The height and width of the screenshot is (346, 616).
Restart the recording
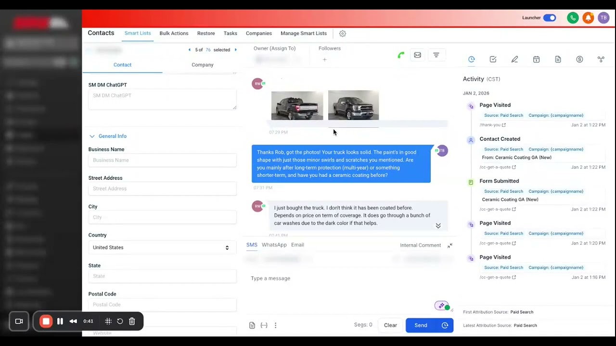(120, 321)
